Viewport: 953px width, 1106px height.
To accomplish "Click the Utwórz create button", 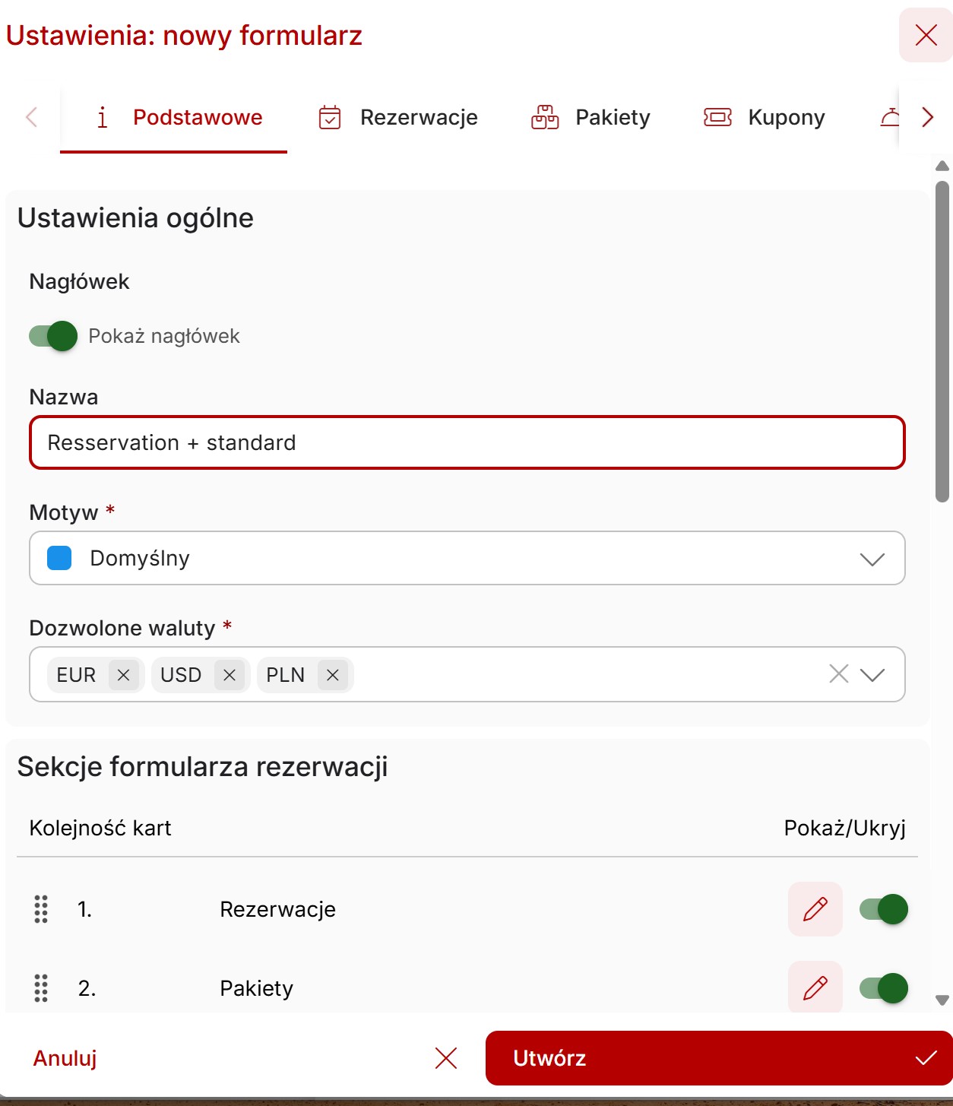I will tap(718, 1058).
